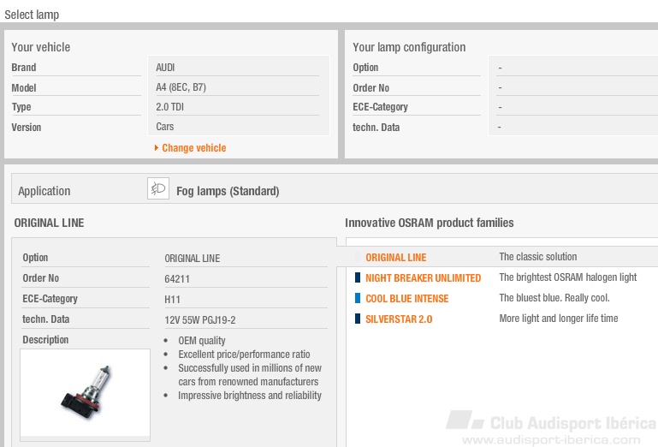The height and width of the screenshot is (447, 658).
Task: Click the Fog lamps (Standard) application label
Action: 228,191
